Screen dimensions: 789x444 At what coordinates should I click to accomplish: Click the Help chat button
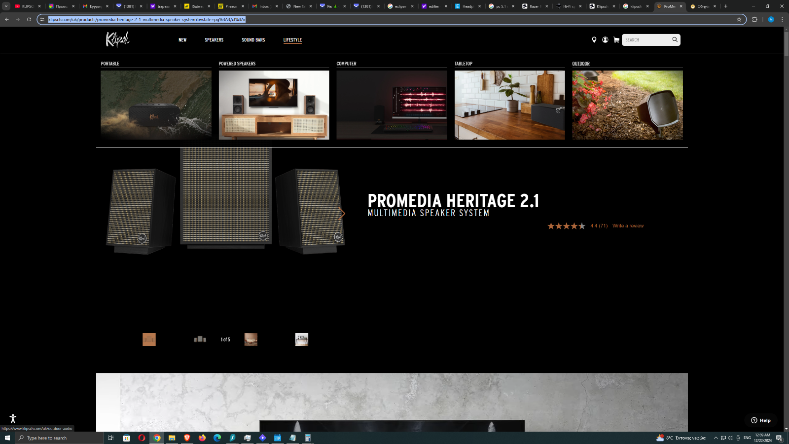(761, 420)
